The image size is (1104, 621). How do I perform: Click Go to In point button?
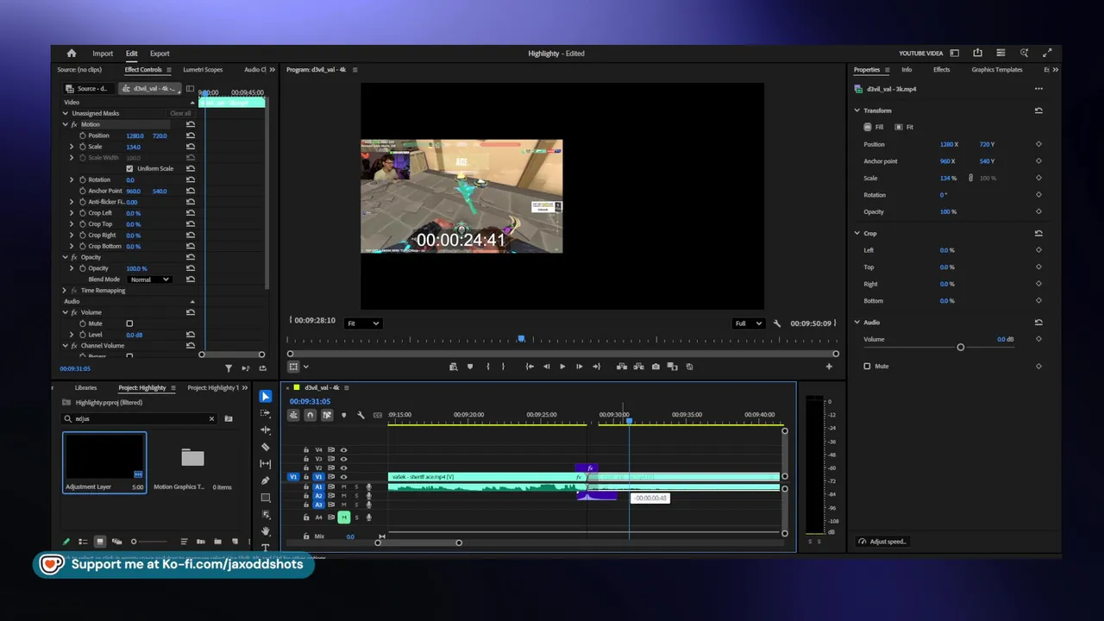coord(530,367)
